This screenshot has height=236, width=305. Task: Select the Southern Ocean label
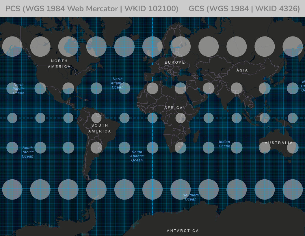click(x=191, y=197)
